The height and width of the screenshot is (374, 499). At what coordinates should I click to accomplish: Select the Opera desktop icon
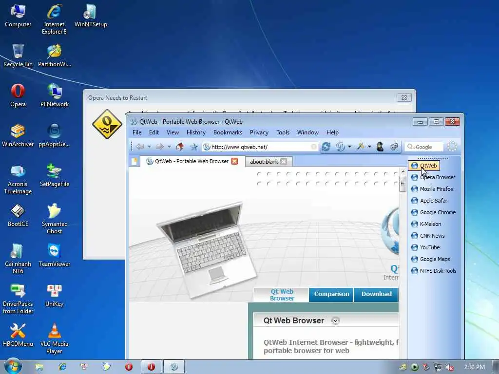tap(18, 95)
